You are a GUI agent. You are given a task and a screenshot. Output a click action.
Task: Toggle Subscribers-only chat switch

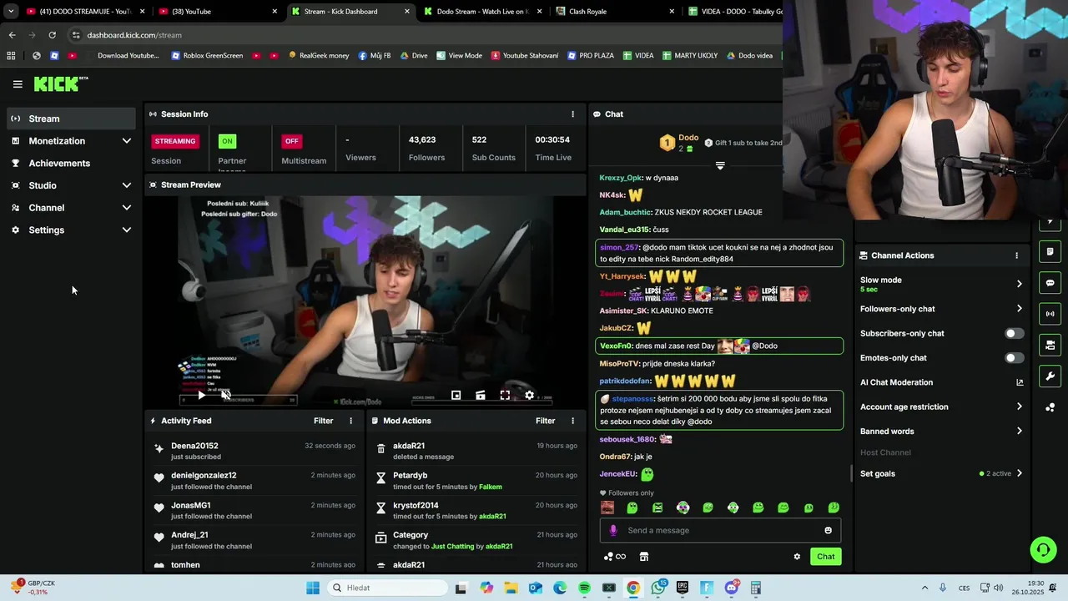pyautogui.click(x=1014, y=333)
